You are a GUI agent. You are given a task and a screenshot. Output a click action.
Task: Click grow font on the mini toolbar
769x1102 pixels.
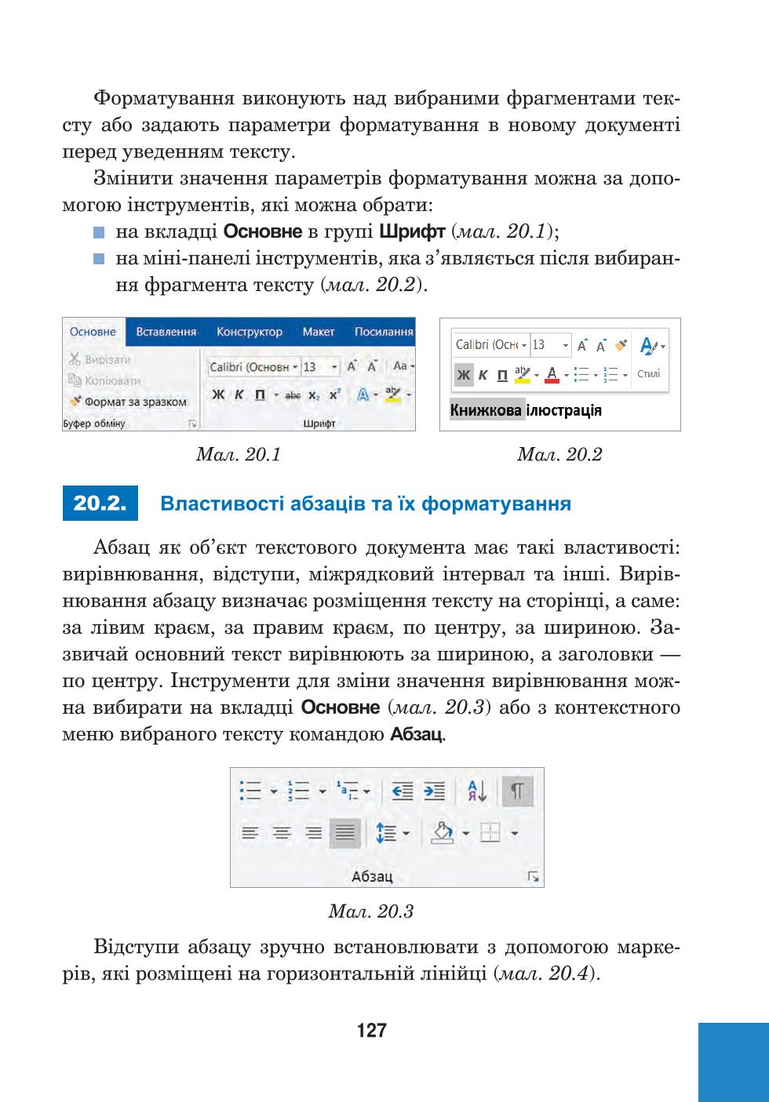coord(581,345)
